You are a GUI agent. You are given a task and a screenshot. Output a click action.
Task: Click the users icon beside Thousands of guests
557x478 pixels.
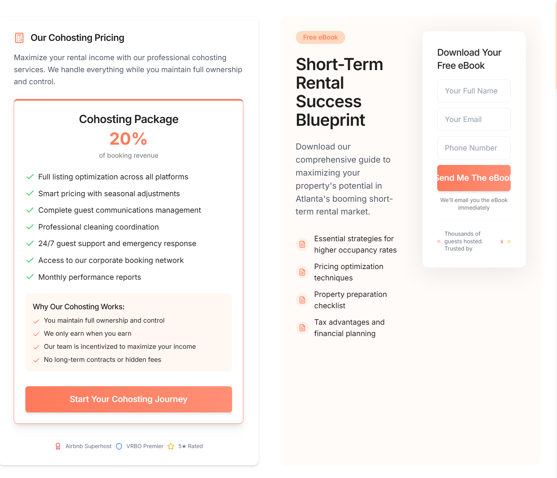[439, 242]
